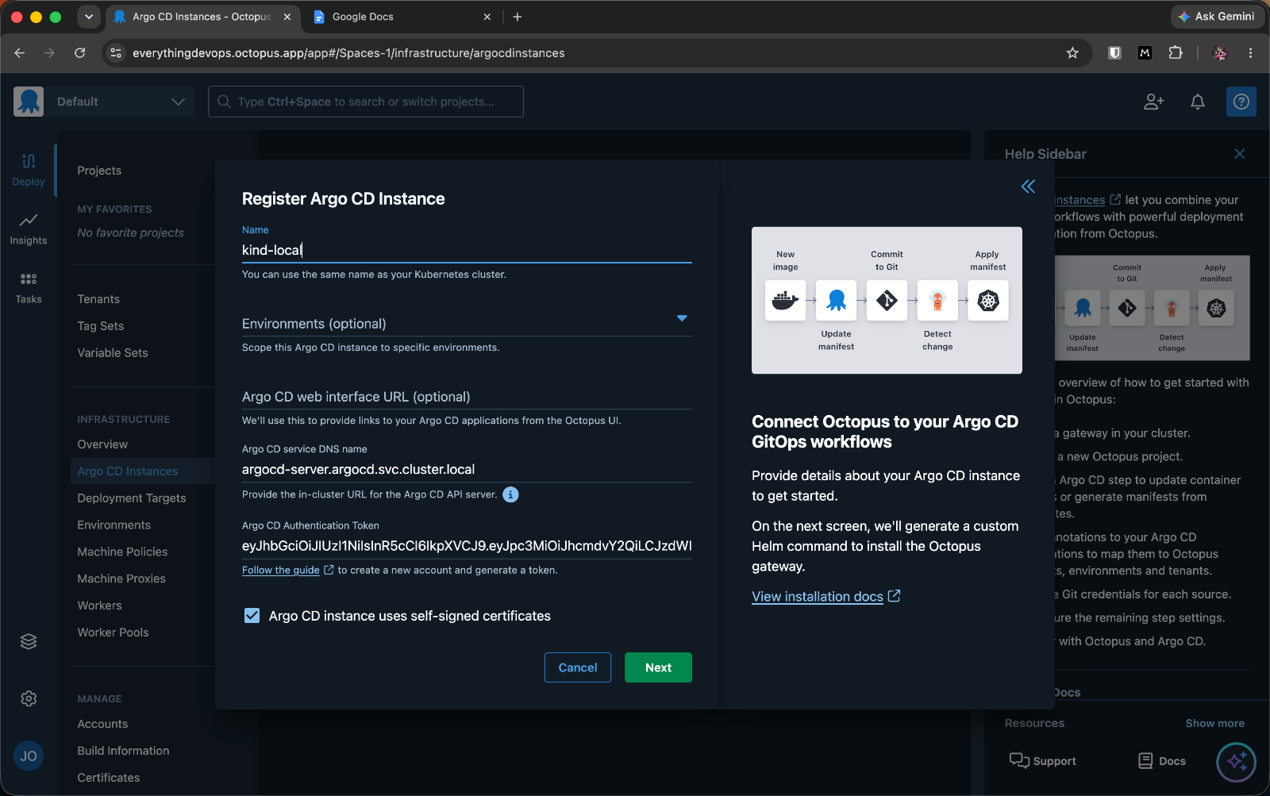View site information icon in address bar

tap(116, 53)
